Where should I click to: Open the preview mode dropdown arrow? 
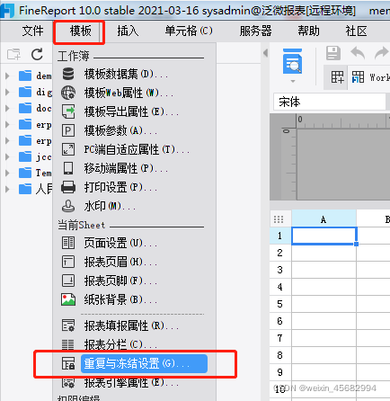tap(293, 81)
